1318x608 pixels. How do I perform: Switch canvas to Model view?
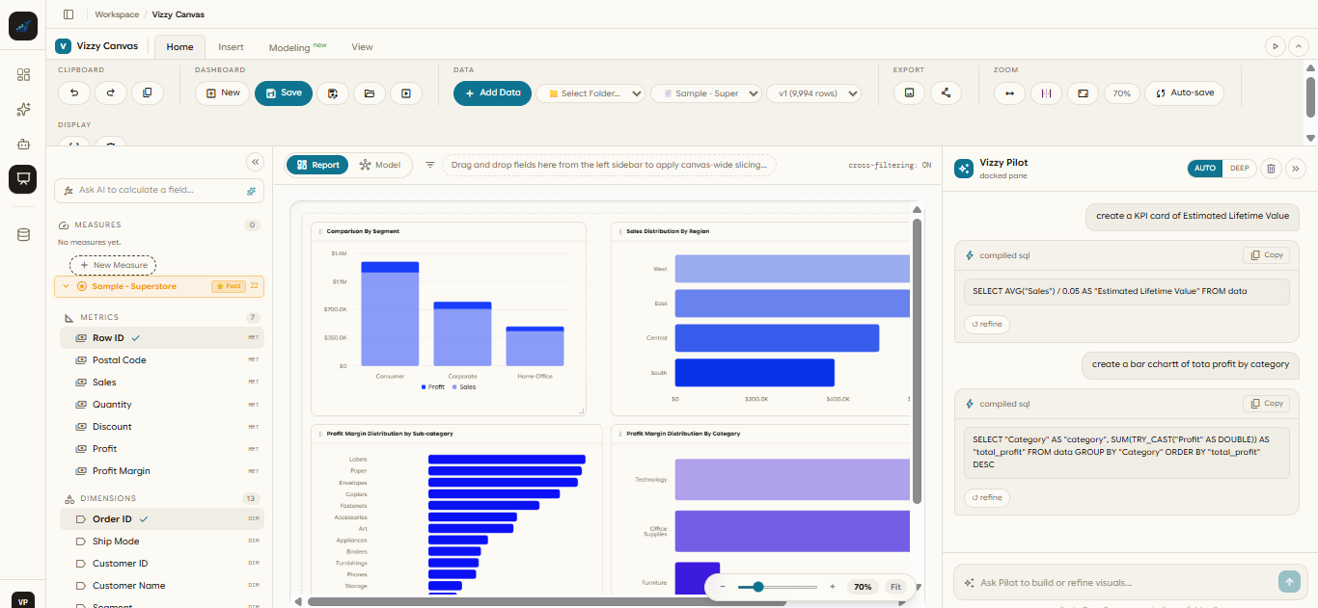380,165
